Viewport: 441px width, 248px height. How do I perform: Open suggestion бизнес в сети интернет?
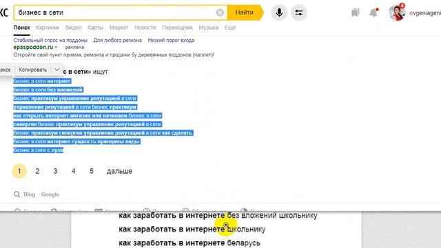coord(42,81)
